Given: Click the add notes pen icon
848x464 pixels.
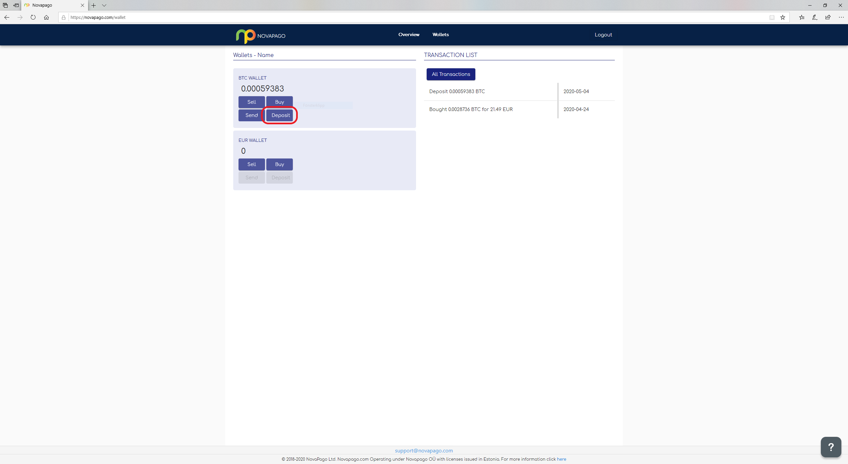Looking at the screenshot, I should click(x=815, y=17).
